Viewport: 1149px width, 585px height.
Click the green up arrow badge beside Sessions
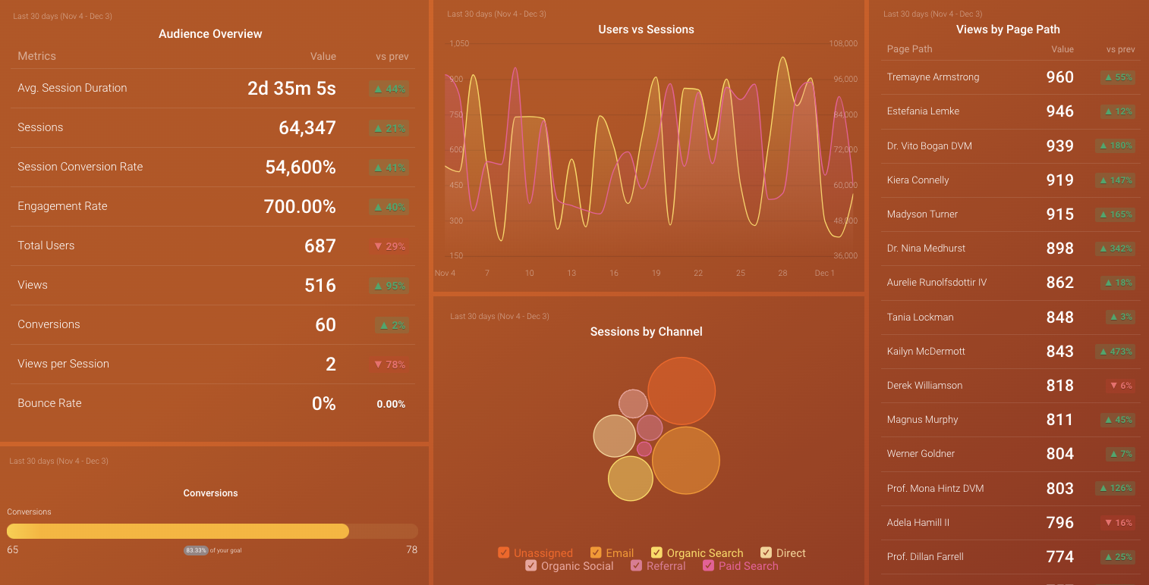(x=389, y=128)
